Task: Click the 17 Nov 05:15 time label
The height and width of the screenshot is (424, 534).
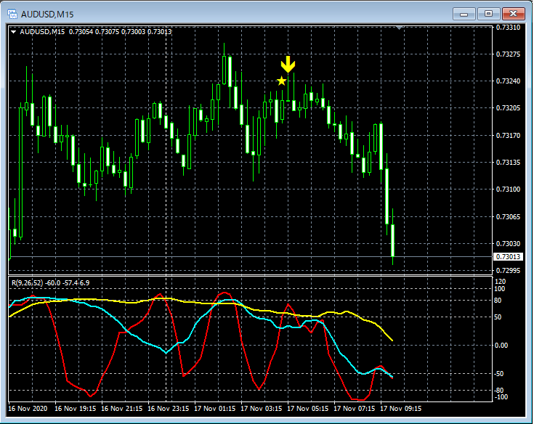Action: point(310,409)
